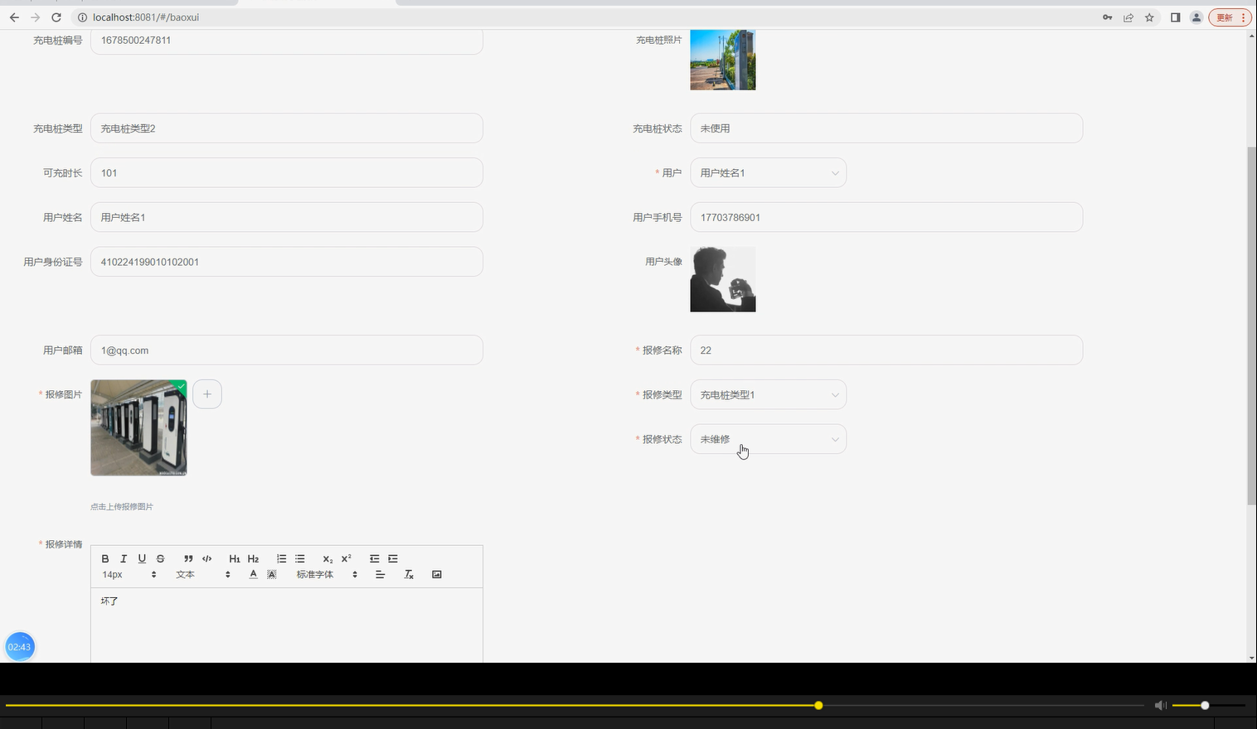Clear text formatting with the Tx icon
The width and height of the screenshot is (1257, 729).
(x=408, y=574)
